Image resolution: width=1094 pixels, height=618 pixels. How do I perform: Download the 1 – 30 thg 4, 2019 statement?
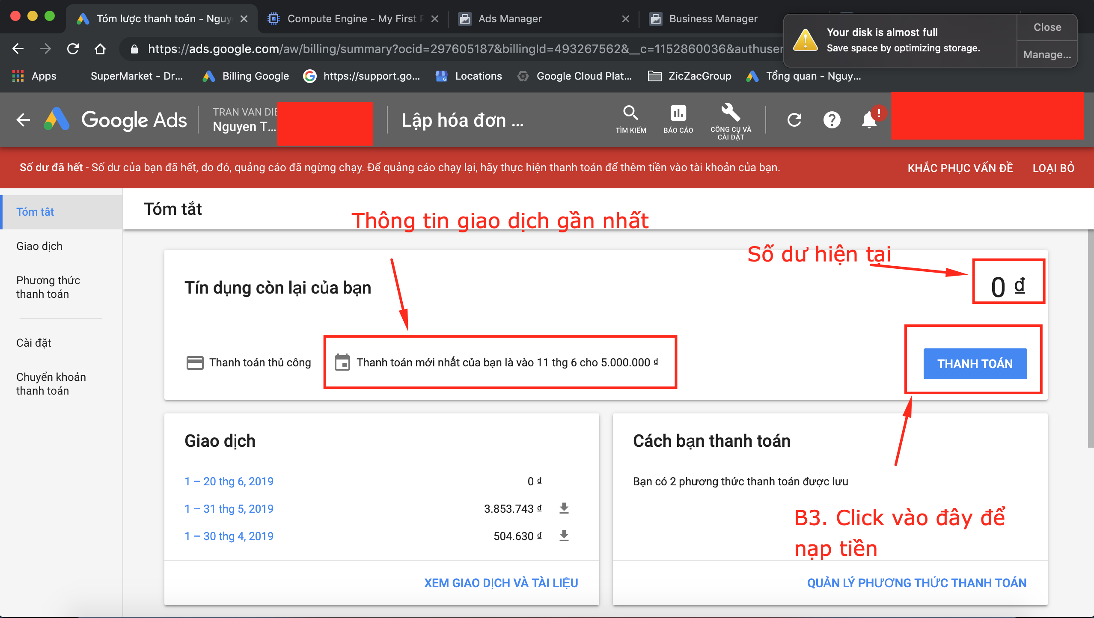click(x=564, y=535)
